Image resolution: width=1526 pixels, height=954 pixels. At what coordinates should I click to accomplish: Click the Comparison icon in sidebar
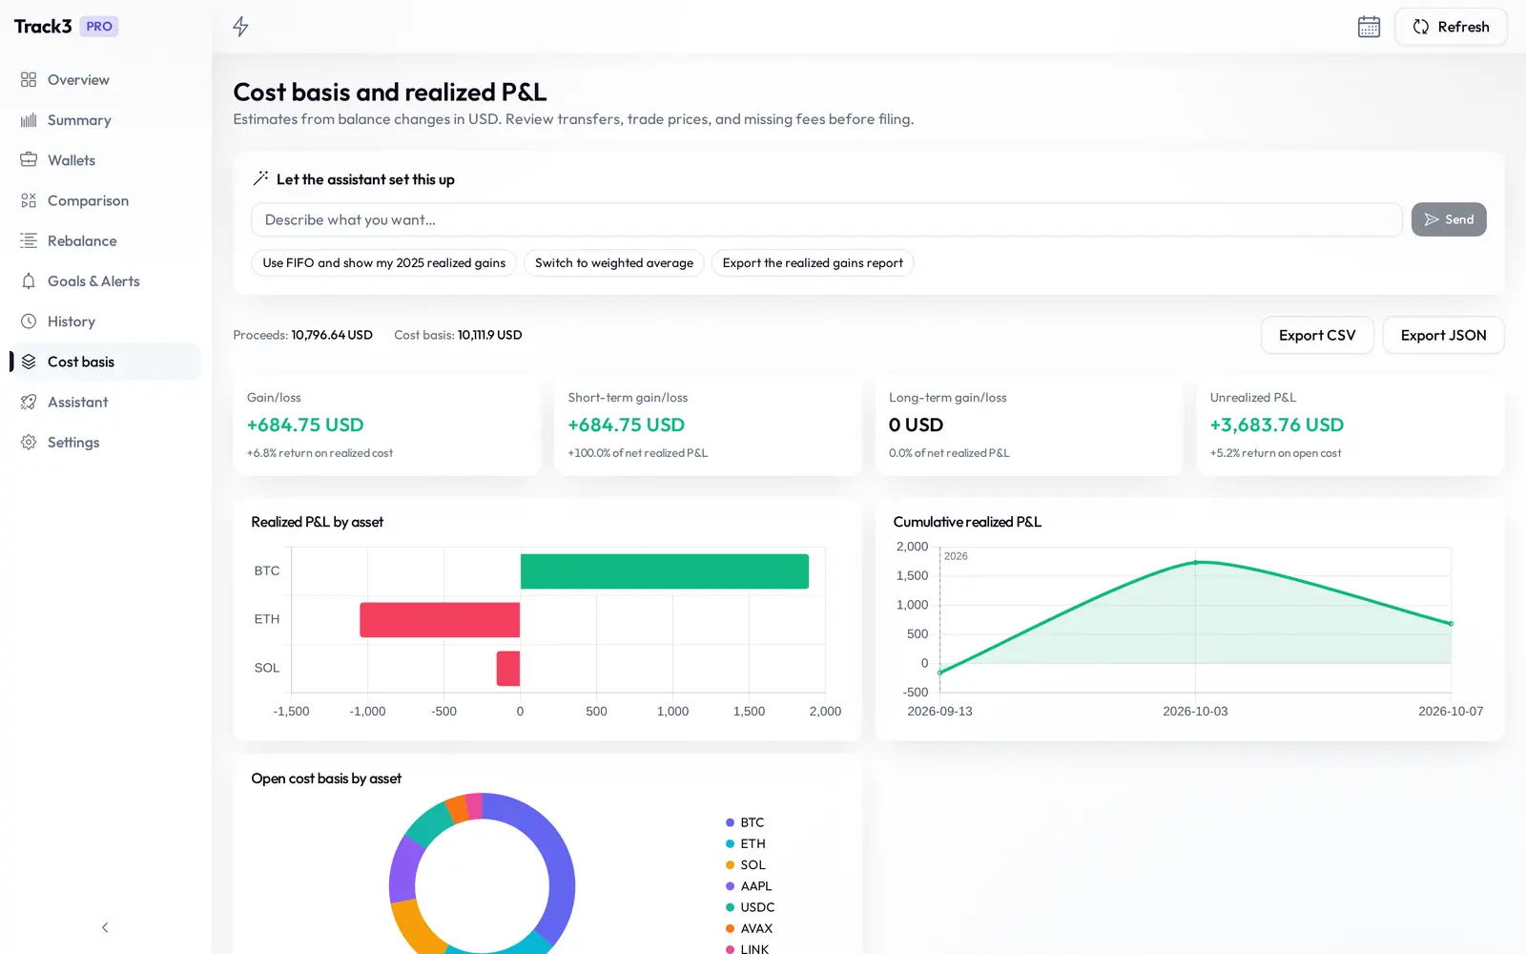click(29, 200)
